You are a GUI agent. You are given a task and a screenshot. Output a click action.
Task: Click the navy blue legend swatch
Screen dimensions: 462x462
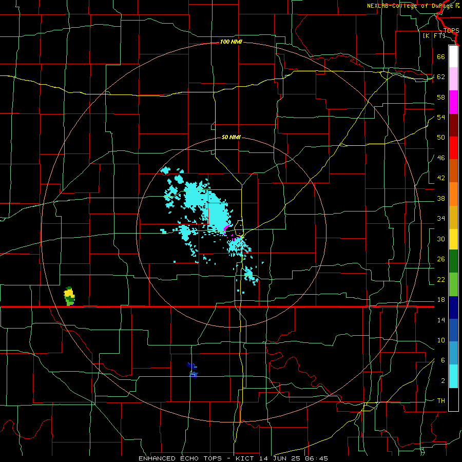coord(453,307)
